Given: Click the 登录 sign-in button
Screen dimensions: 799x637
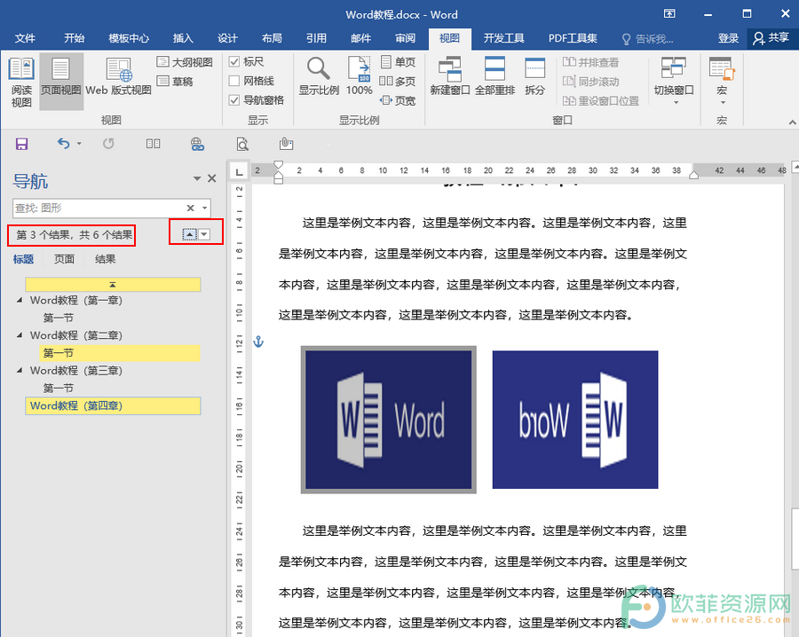Looking at the screenshot, I should [728, 38].
